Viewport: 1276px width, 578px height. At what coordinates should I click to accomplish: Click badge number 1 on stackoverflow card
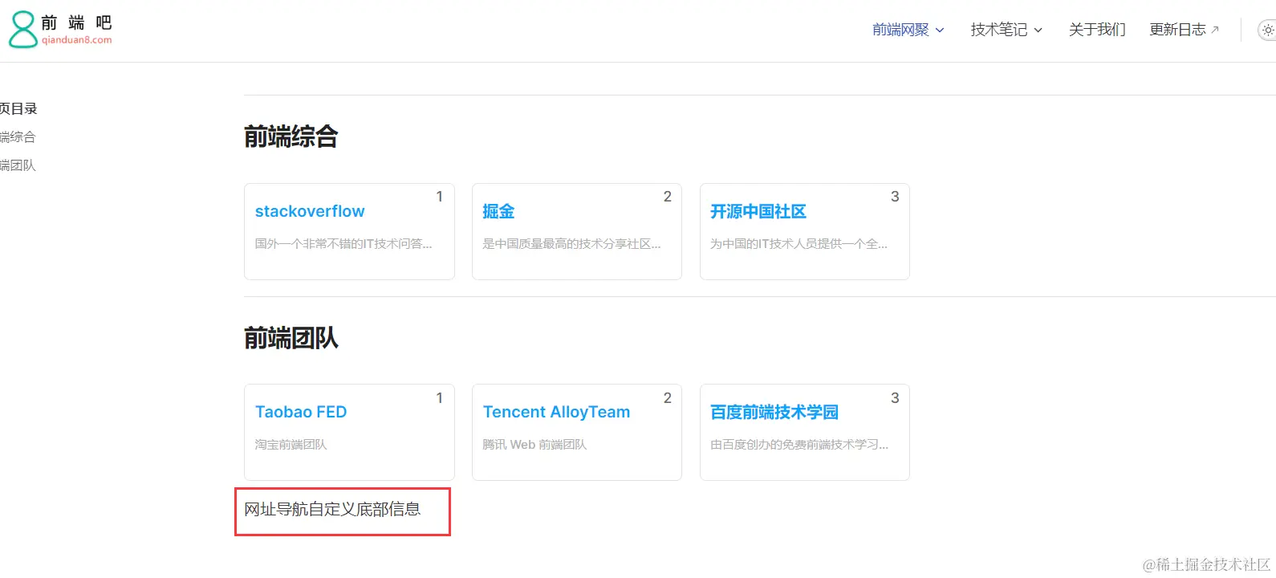(x=439, y=197)
